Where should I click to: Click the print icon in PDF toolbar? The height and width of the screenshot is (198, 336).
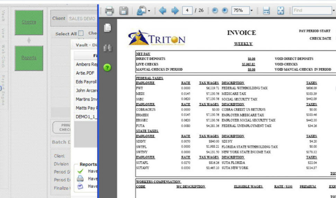pyautogui.click(x=109, y=11)
